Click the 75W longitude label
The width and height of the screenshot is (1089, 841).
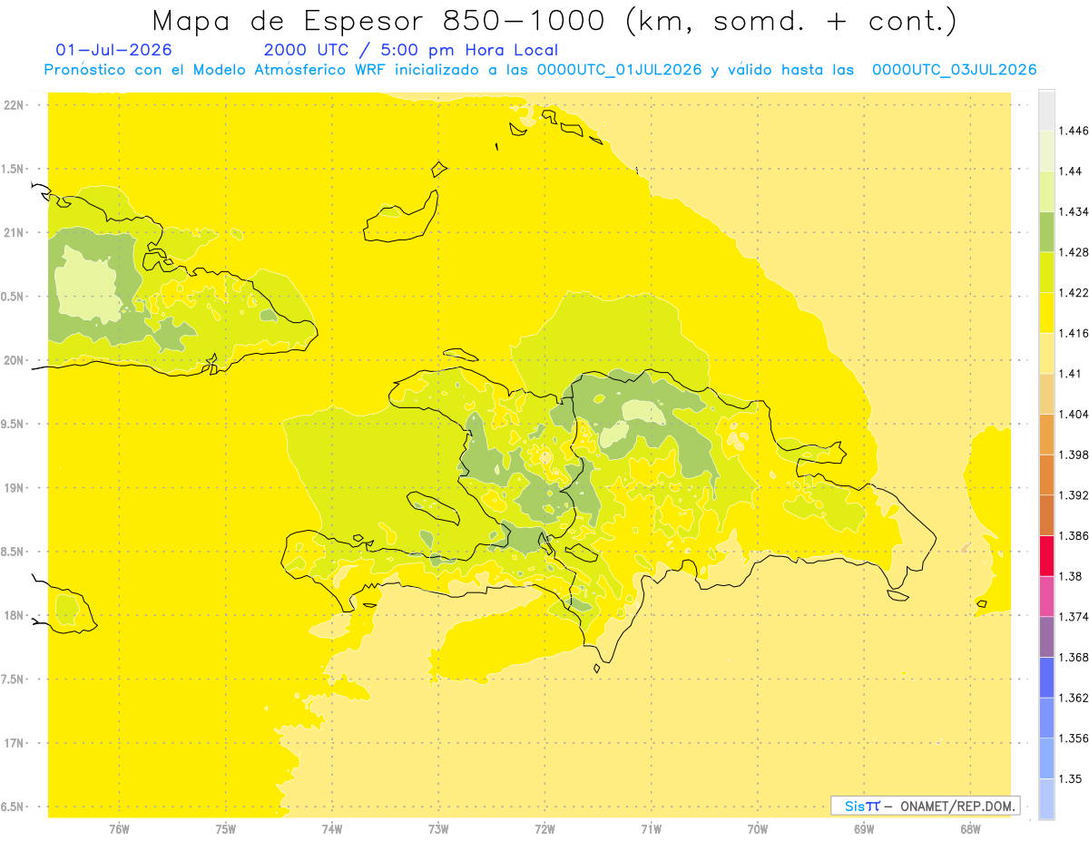[226, 828]
